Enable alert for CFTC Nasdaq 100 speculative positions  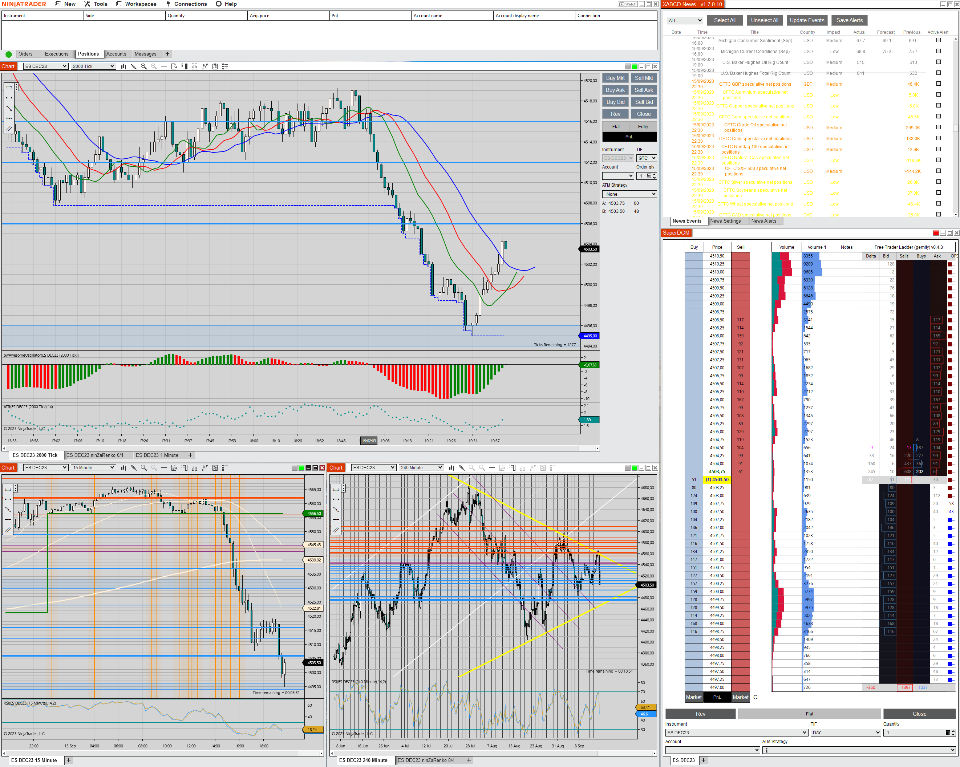pos(939,149)
